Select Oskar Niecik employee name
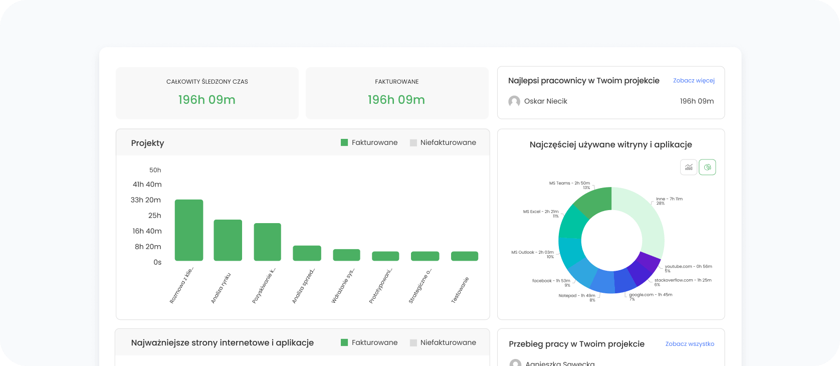 pyautogui.click(x=545, y=101)
